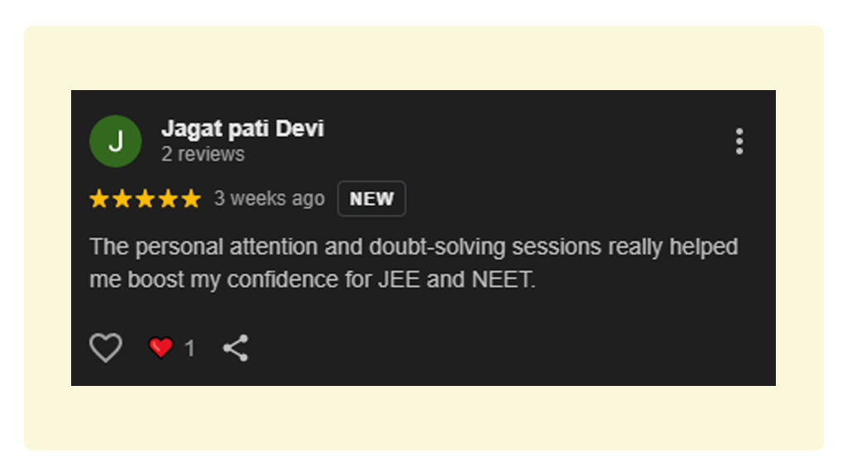Click the red heart reaction emoji
Screen dimensions: 847x476
[160, 348]
